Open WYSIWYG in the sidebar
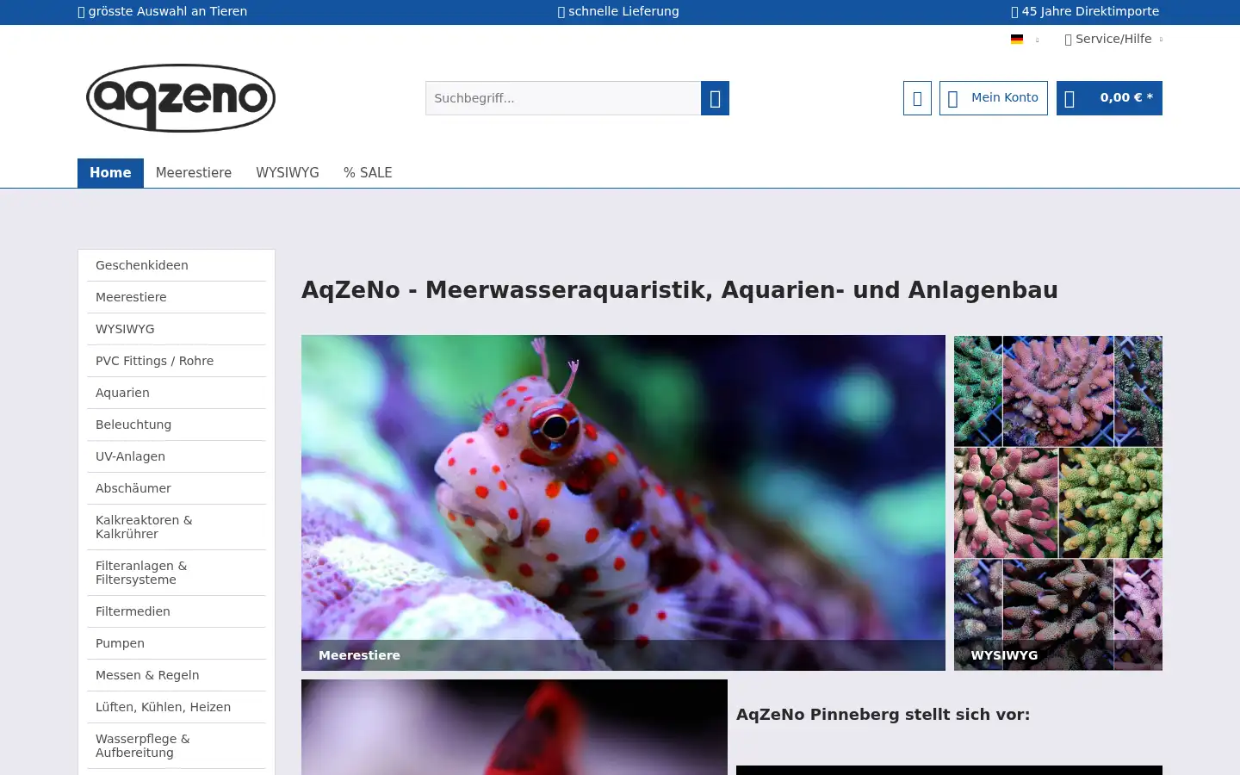Image resolution: width=1240 pixels, height=775 pixels. coord(177,329)
